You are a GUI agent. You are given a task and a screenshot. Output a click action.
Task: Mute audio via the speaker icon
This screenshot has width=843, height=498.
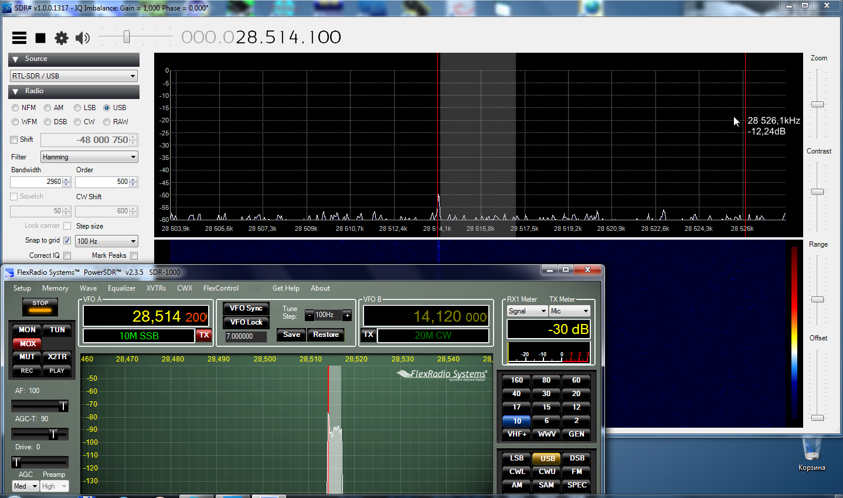[83, 38]
